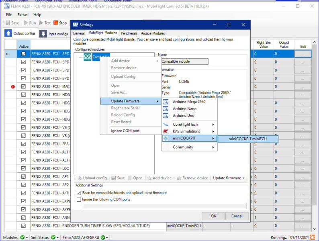
Task: Open the Help menu
Action: [x=37, y=14]
